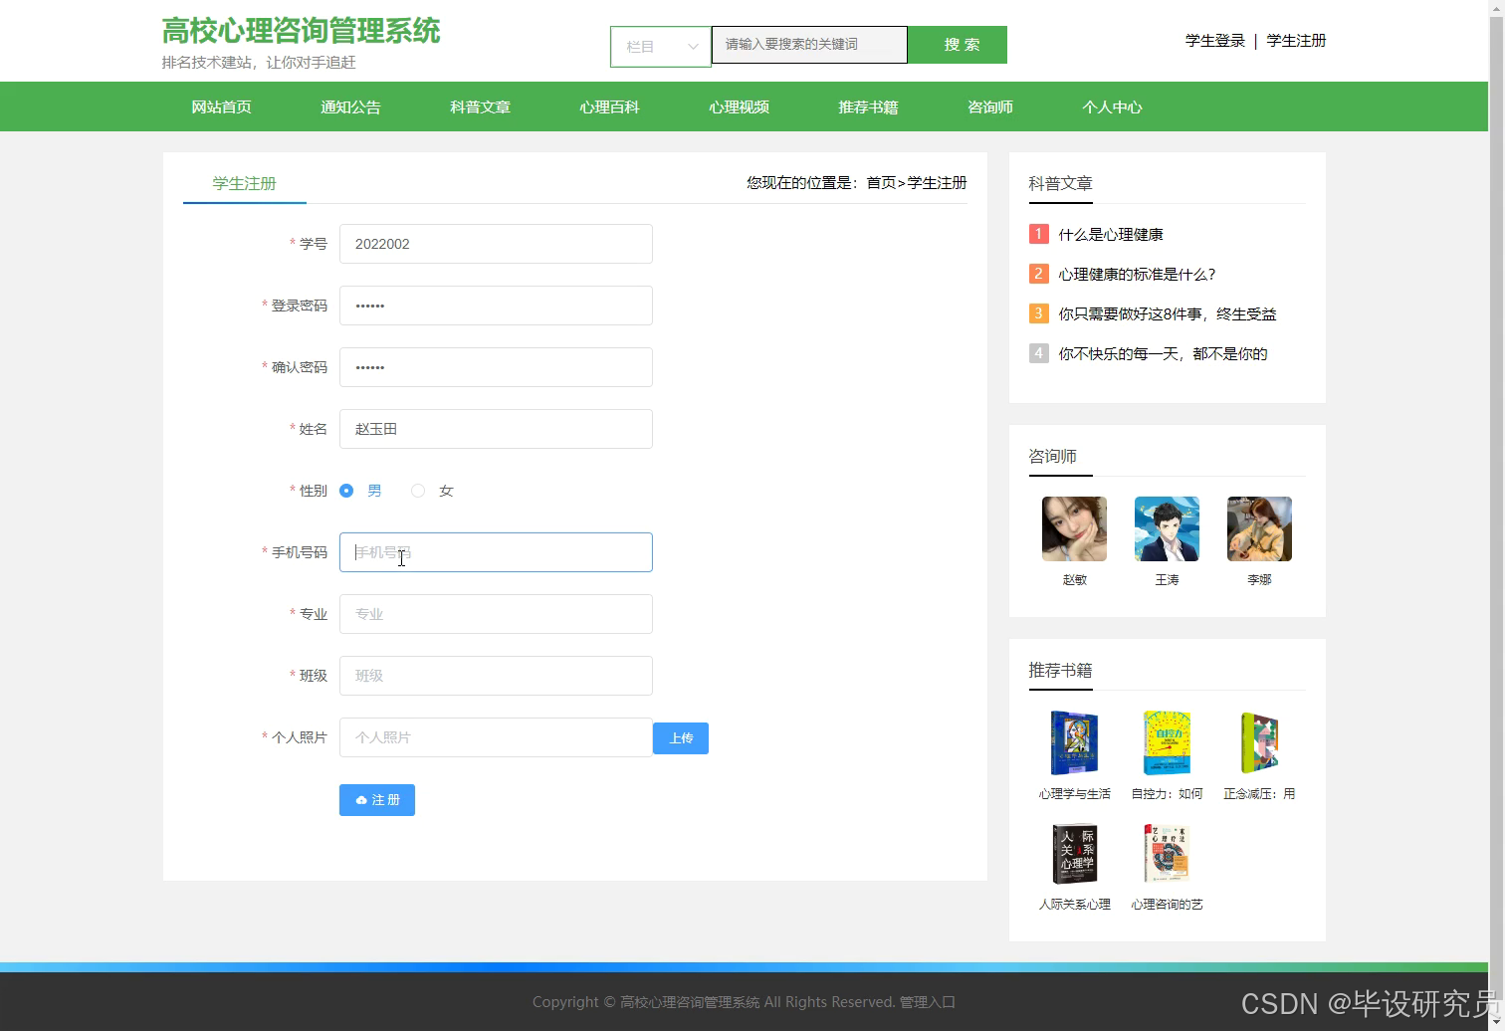Open the 心理视频 menu item

pos(739,107)
